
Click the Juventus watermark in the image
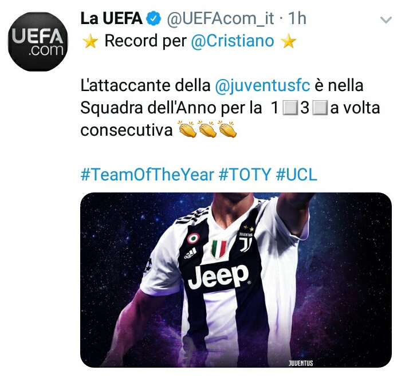tap(301, 363)
